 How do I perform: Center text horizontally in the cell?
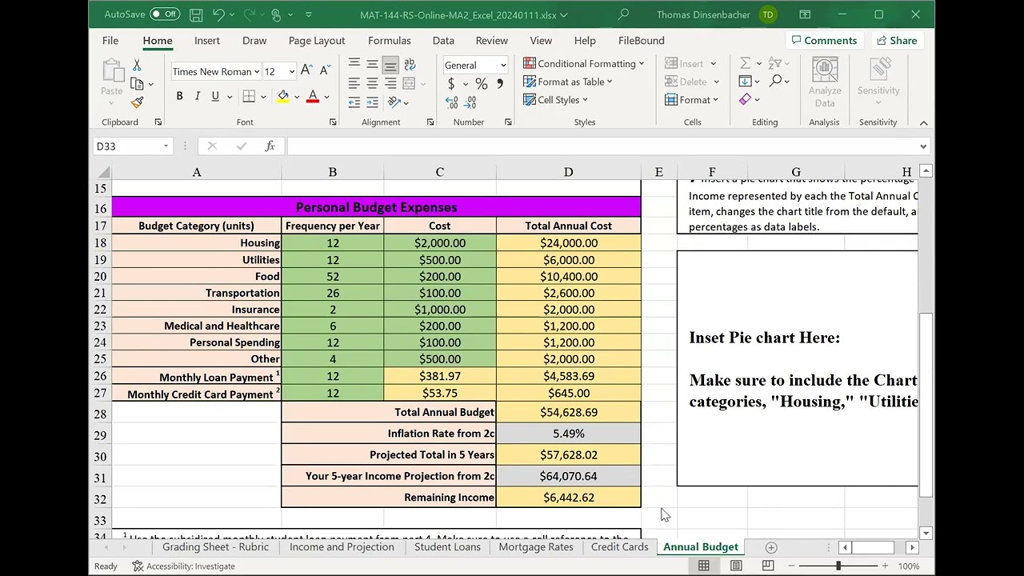tap(372, 83)
